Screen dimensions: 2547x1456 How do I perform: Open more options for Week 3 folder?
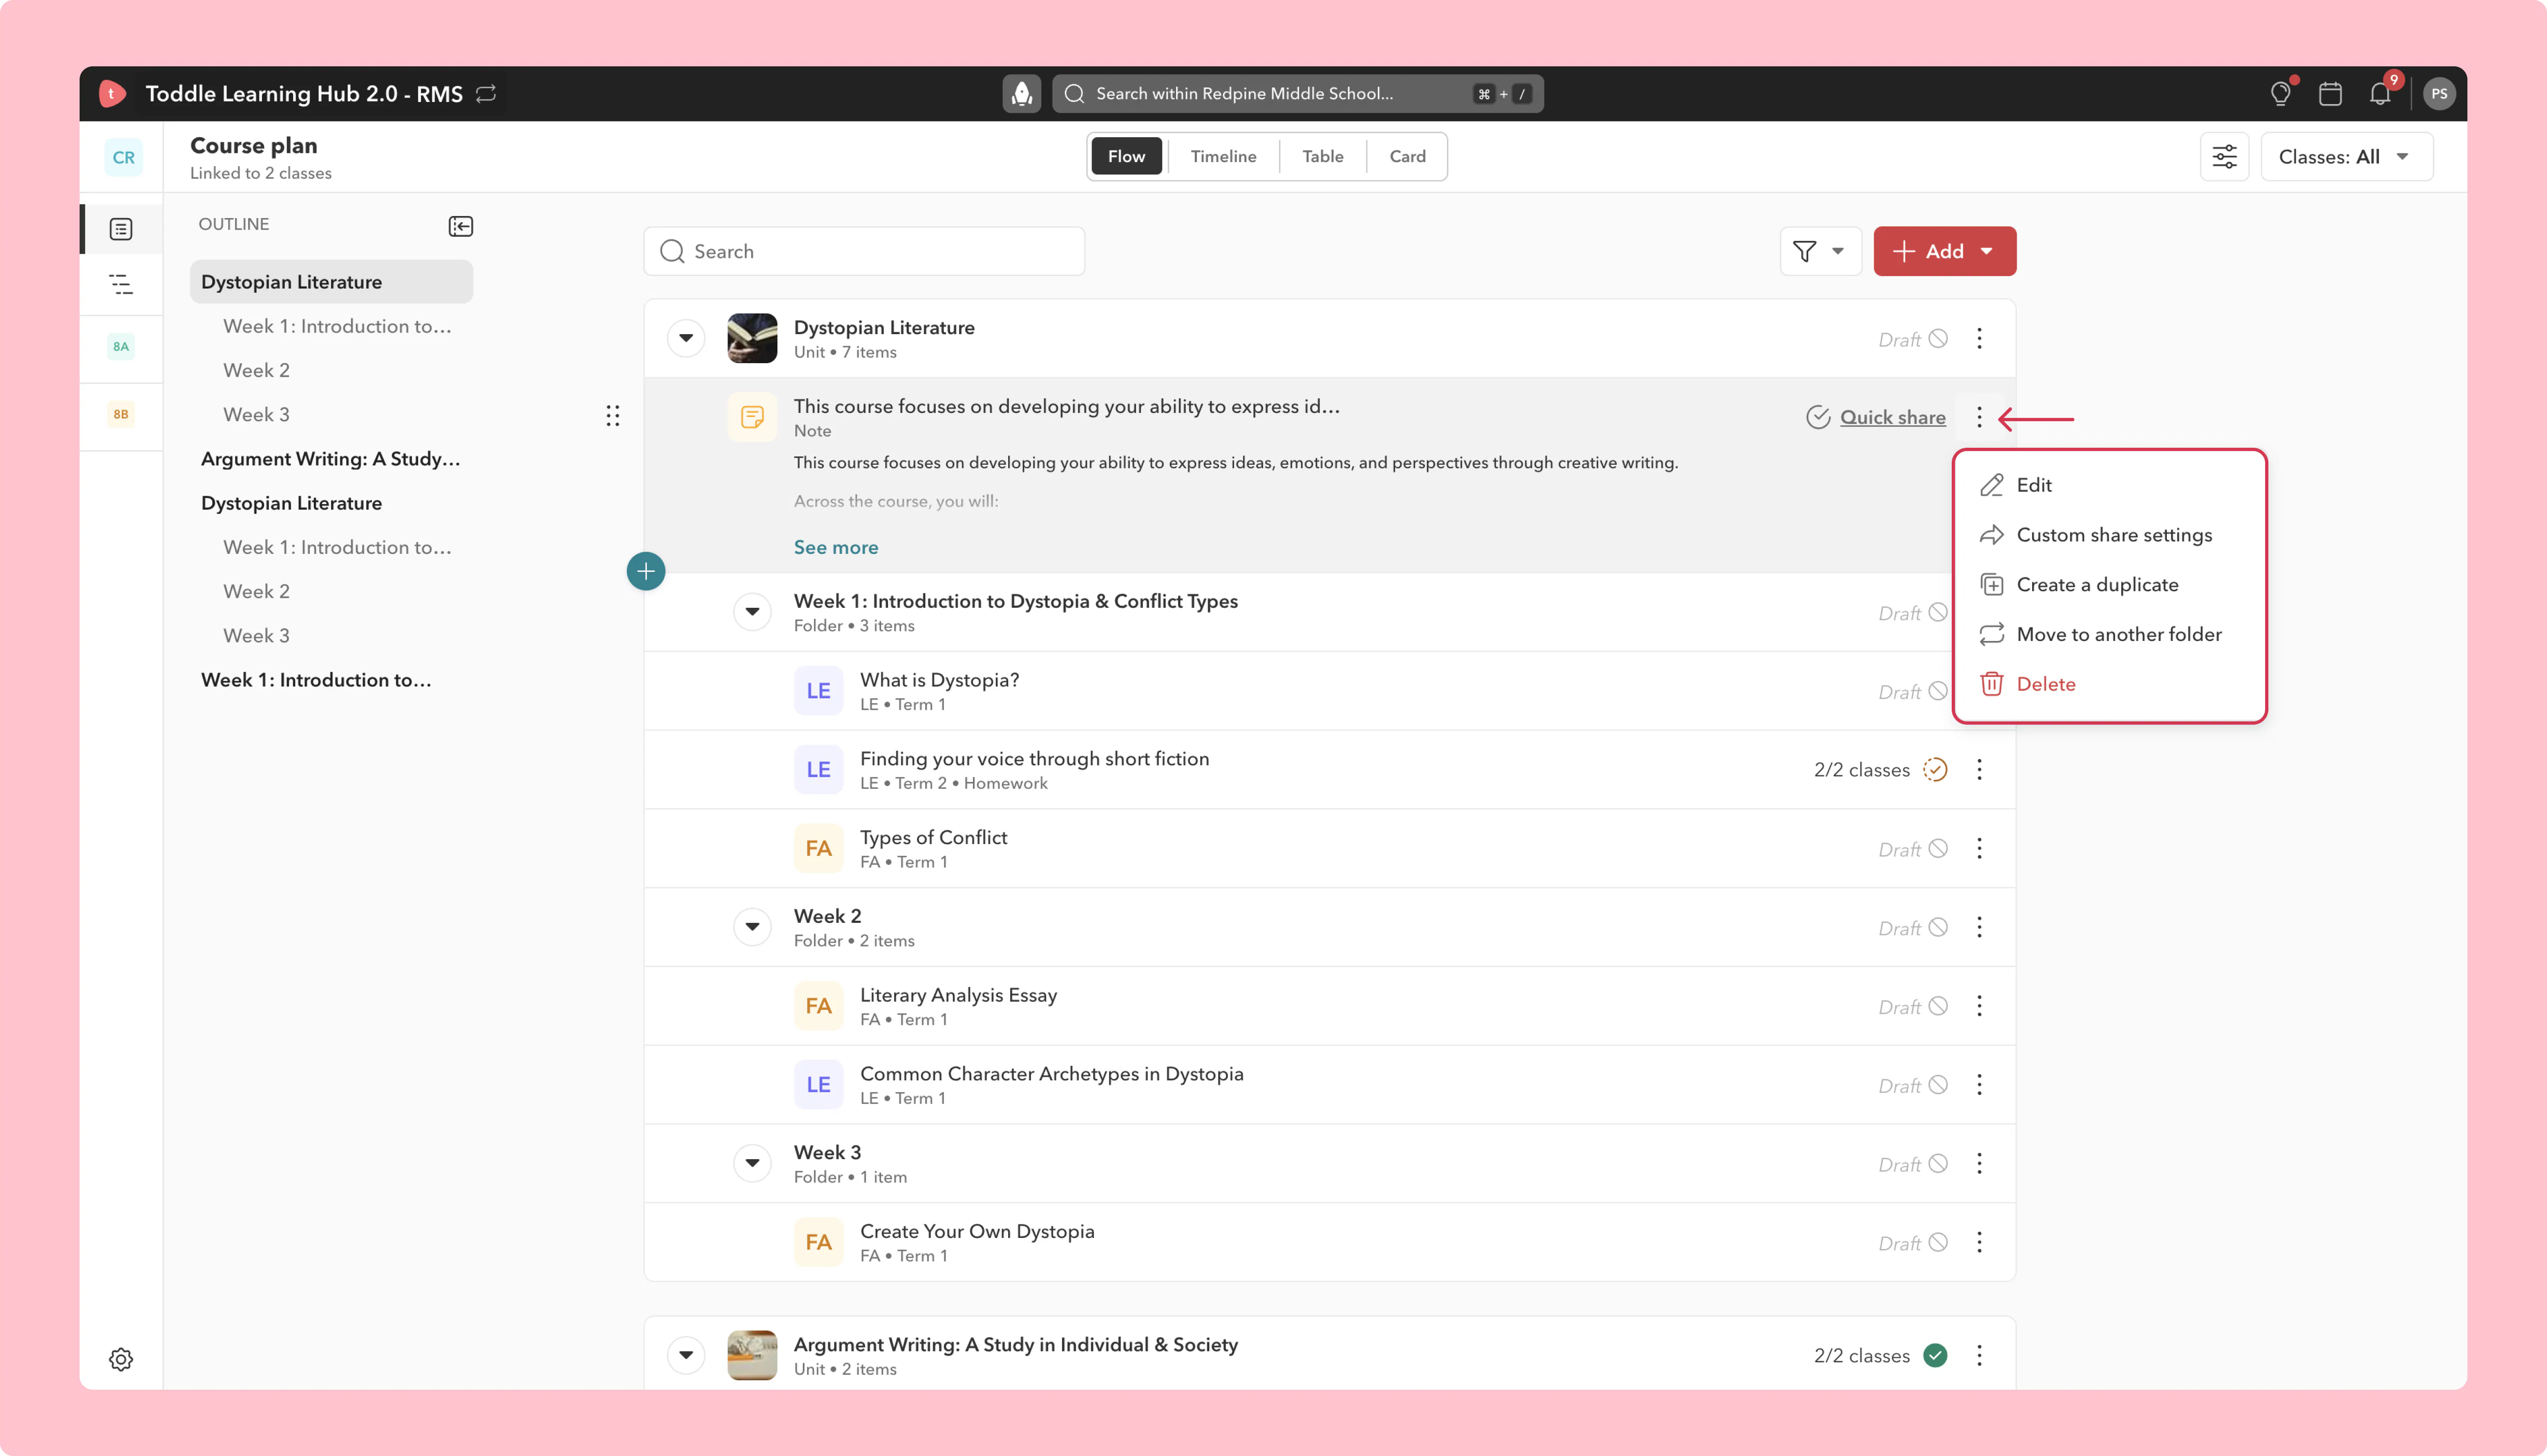click(1979, 1163)
